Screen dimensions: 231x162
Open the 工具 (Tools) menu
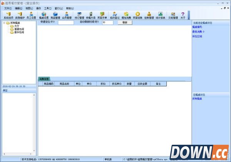[x=48, y=8]
